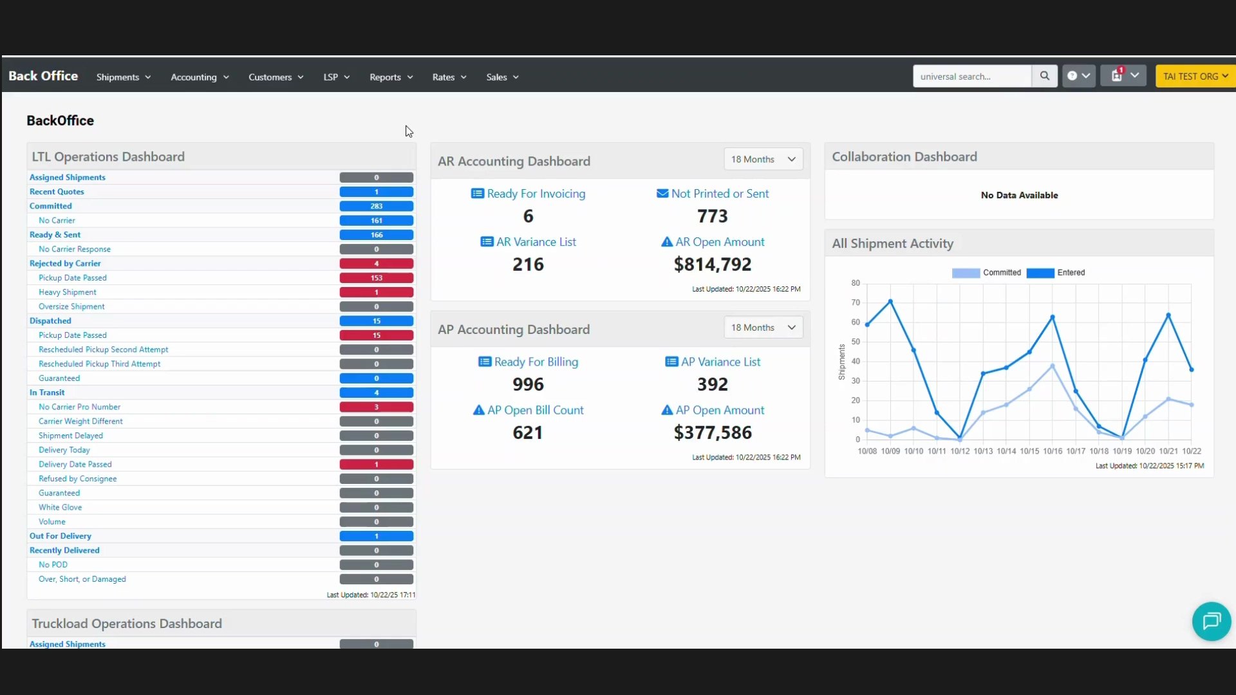Click the Committed count badge 283
1236x695 pixels.
coord(376,206)
